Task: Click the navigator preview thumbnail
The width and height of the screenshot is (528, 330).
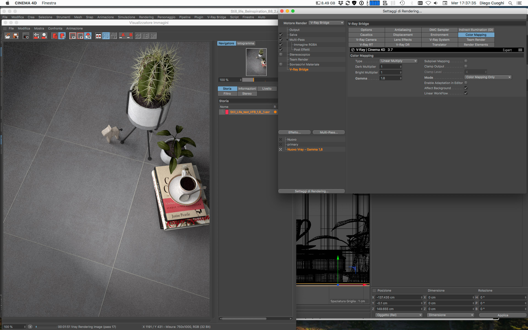Action: pos(256,62)
